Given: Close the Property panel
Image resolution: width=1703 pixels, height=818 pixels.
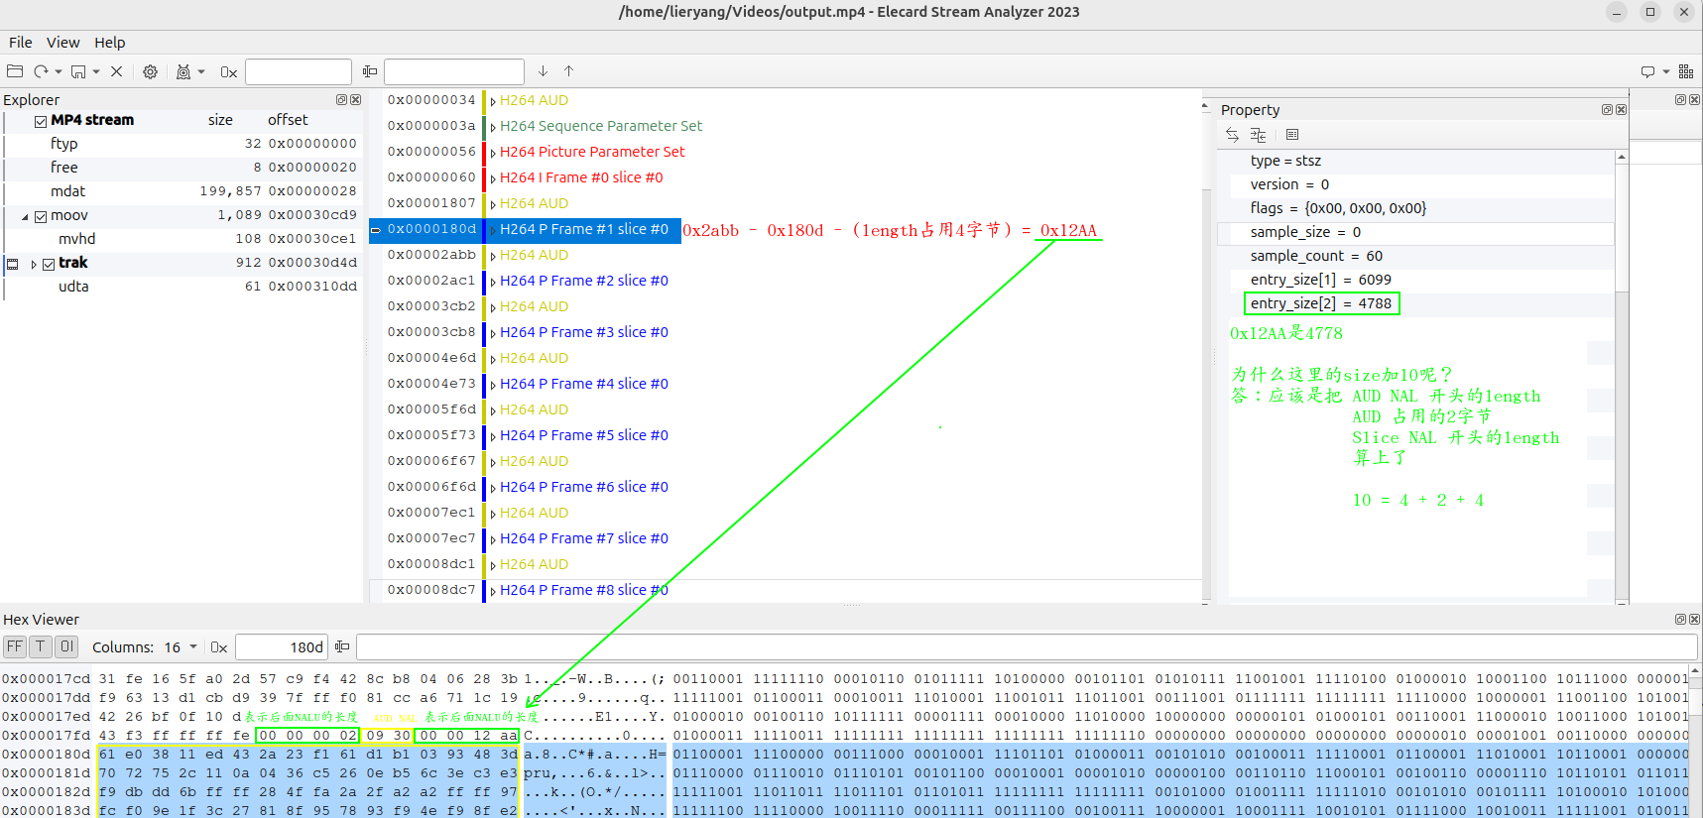Looking at the screenshot, I should pyautogui.click(x=1621, y=109).
